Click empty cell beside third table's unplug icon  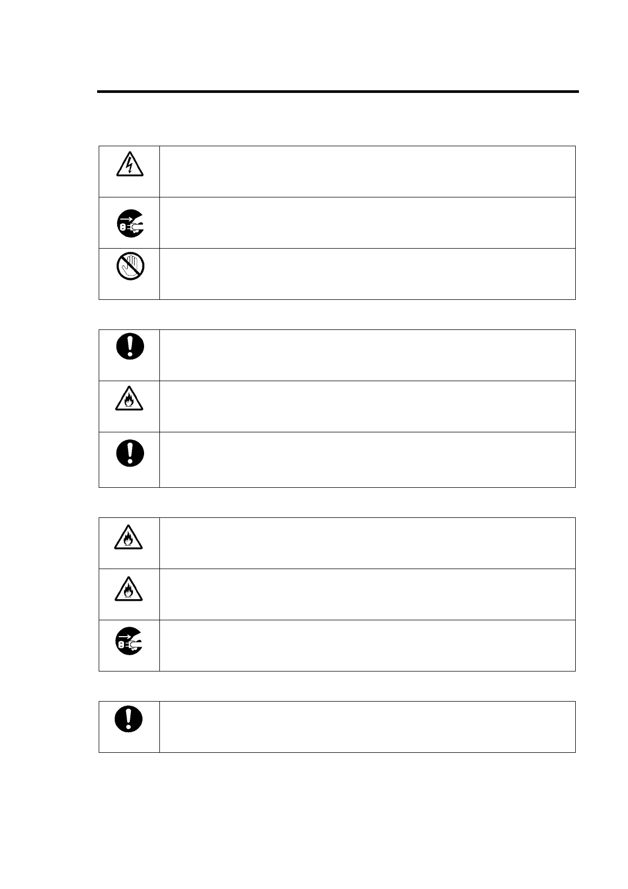point(367,646)
